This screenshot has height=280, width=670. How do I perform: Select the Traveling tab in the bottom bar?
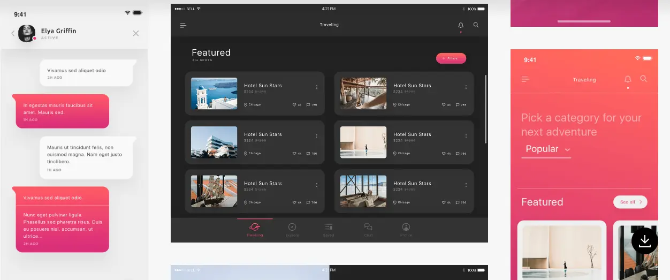(255, 230)
